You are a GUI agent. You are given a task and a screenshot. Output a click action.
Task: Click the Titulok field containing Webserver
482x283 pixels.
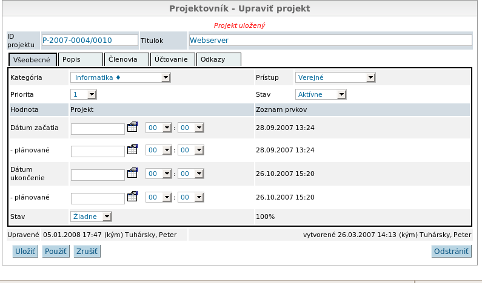329,40
